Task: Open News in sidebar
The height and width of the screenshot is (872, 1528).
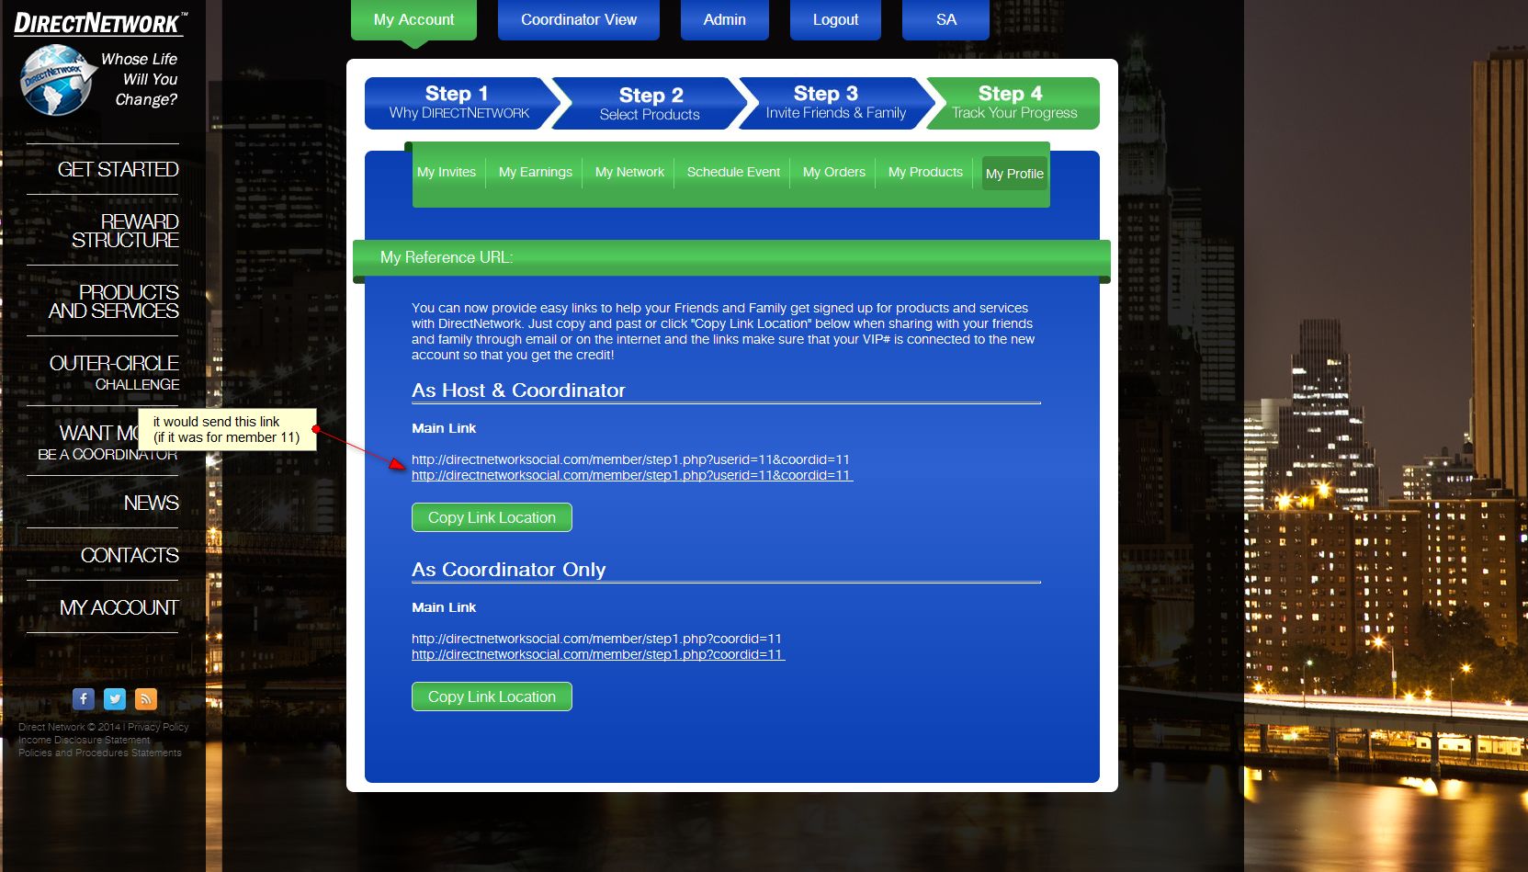Action: (151, 504)
